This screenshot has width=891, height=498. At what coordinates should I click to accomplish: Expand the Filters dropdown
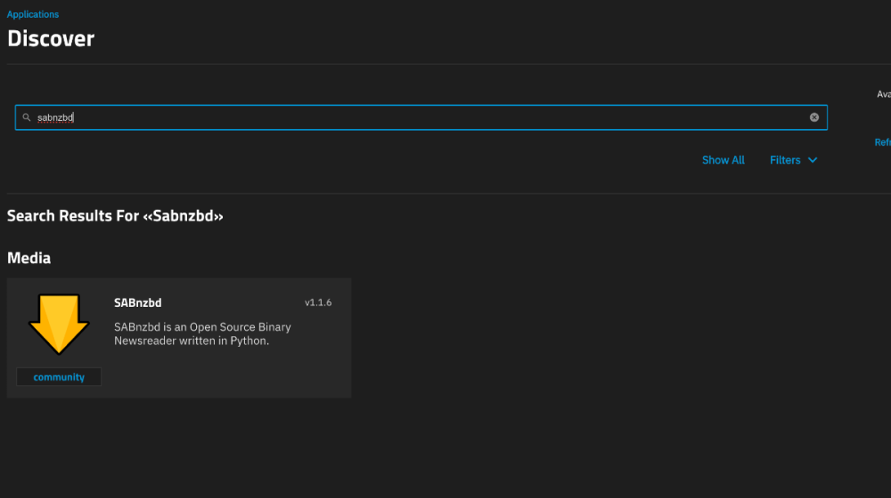(793, 160)
